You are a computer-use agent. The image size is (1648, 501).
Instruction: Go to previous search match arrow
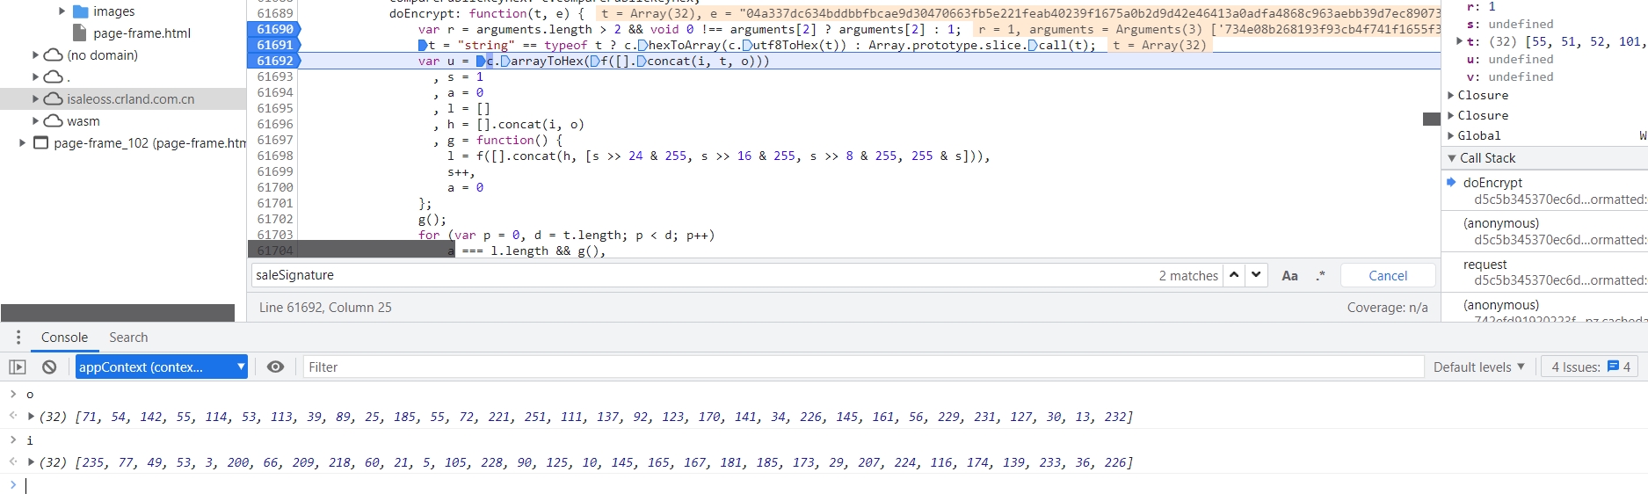pyautogui.click(x=1234, y=275)
